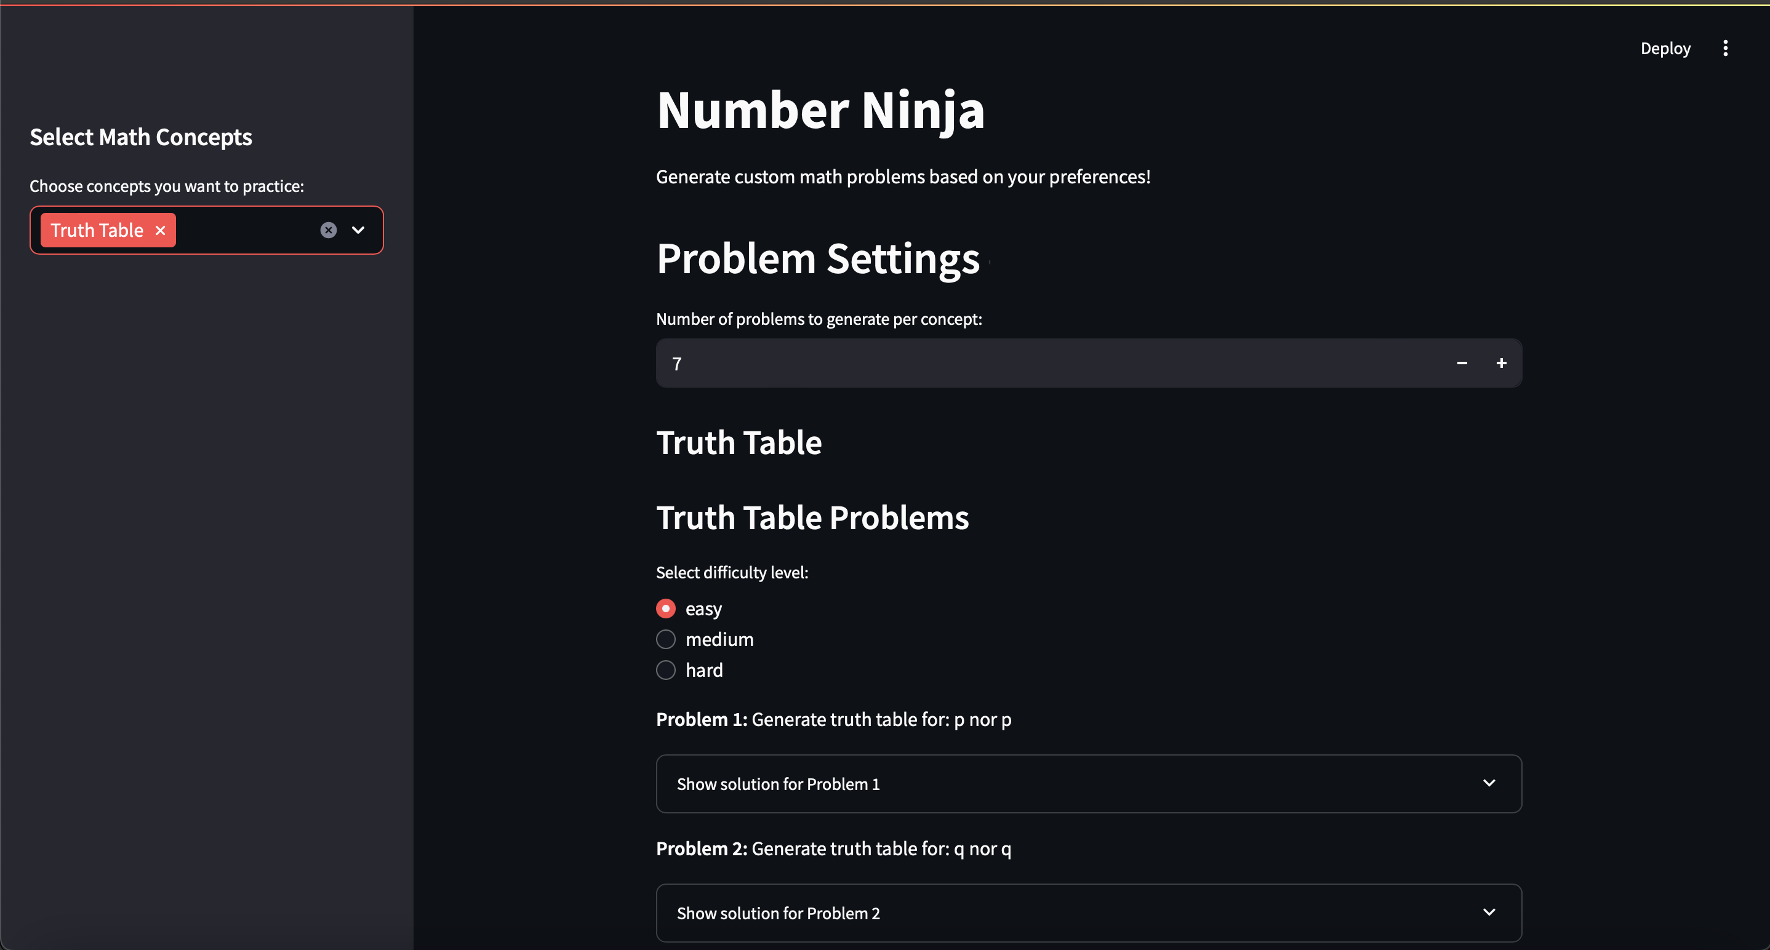Decrease problem count with minus icon
Viewport: 1770px width, 950px height.
(x=1462, y=362)
